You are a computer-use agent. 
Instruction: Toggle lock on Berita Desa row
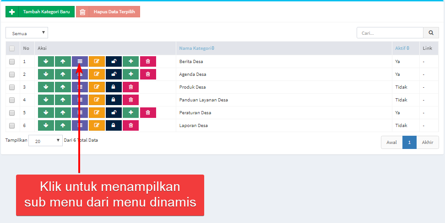coord(114,62)
